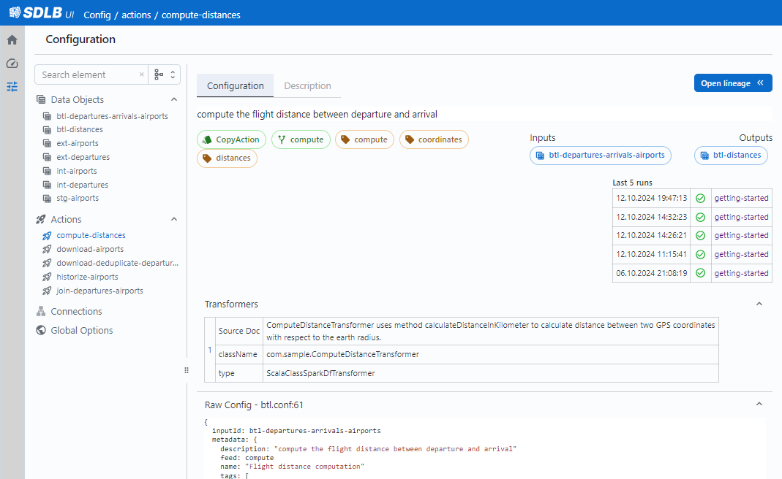Switch to the Description tab

click(307, 86)
